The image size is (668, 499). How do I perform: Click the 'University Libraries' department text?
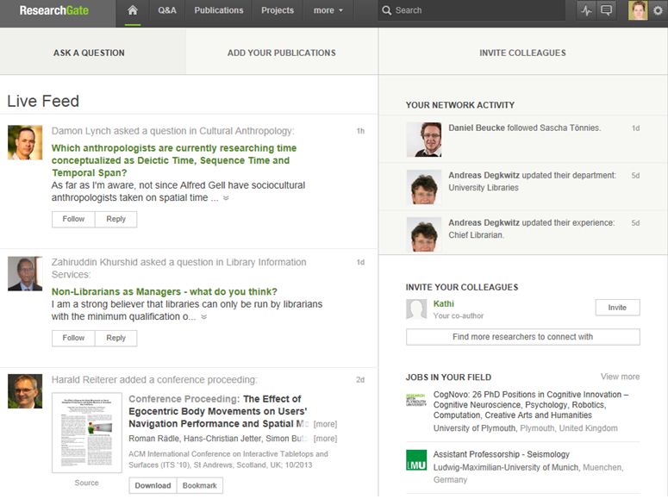(x=483, y=188)
